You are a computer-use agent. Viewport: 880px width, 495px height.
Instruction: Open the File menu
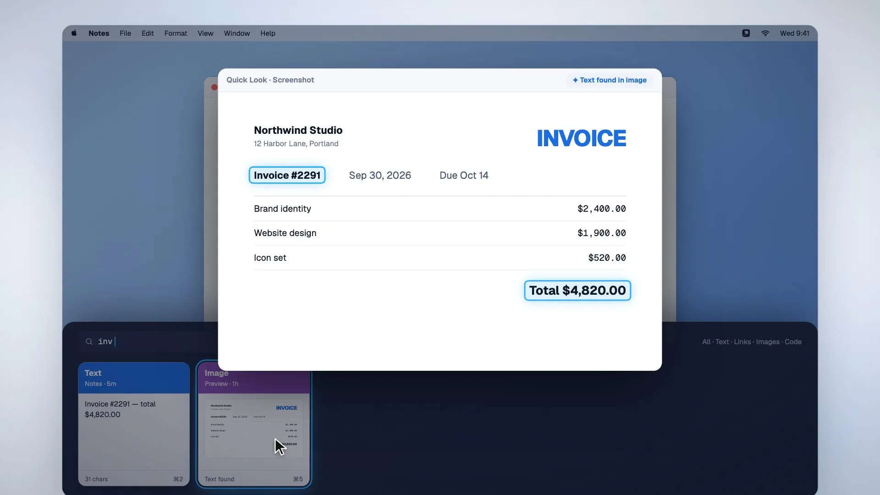coord(125,33)
